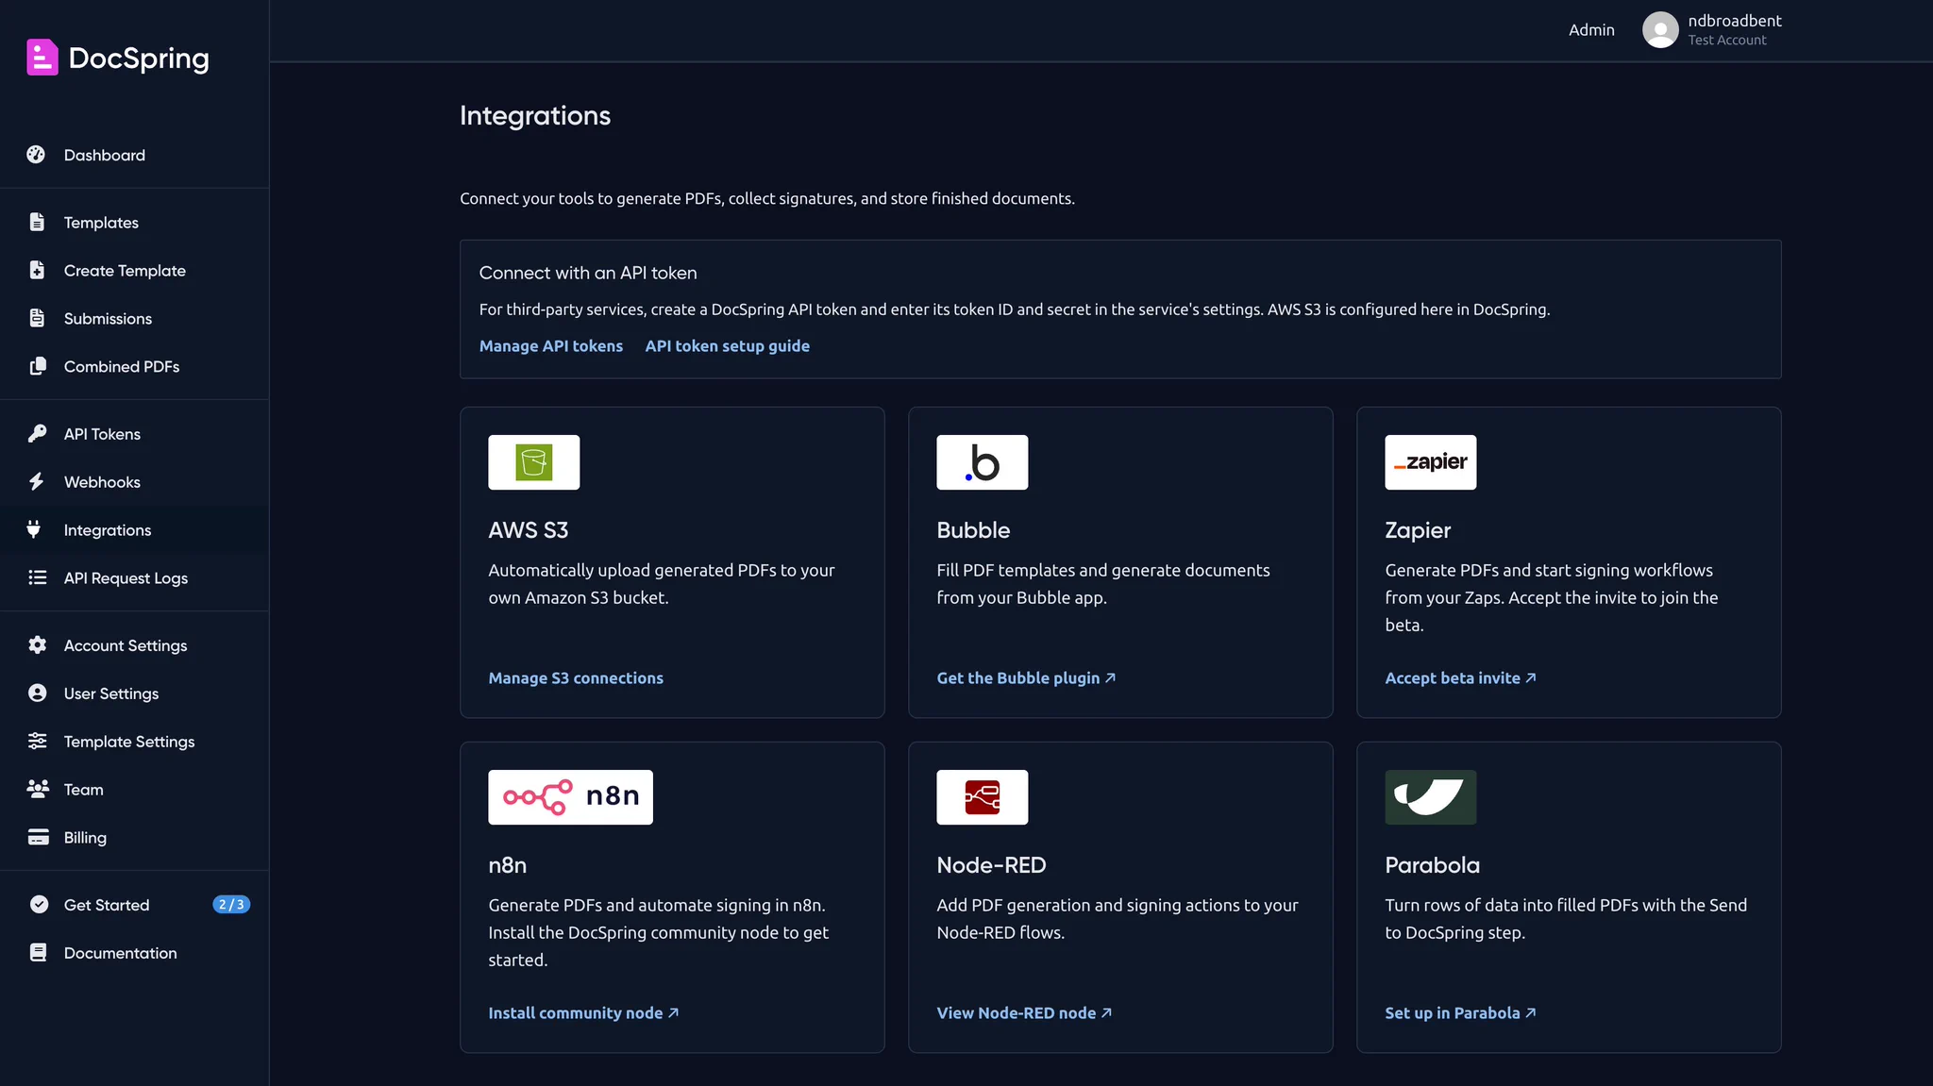The image size is (1933, 1086).
Task: Click the API Request Logs list icon
Action: [x=37, y=577]
